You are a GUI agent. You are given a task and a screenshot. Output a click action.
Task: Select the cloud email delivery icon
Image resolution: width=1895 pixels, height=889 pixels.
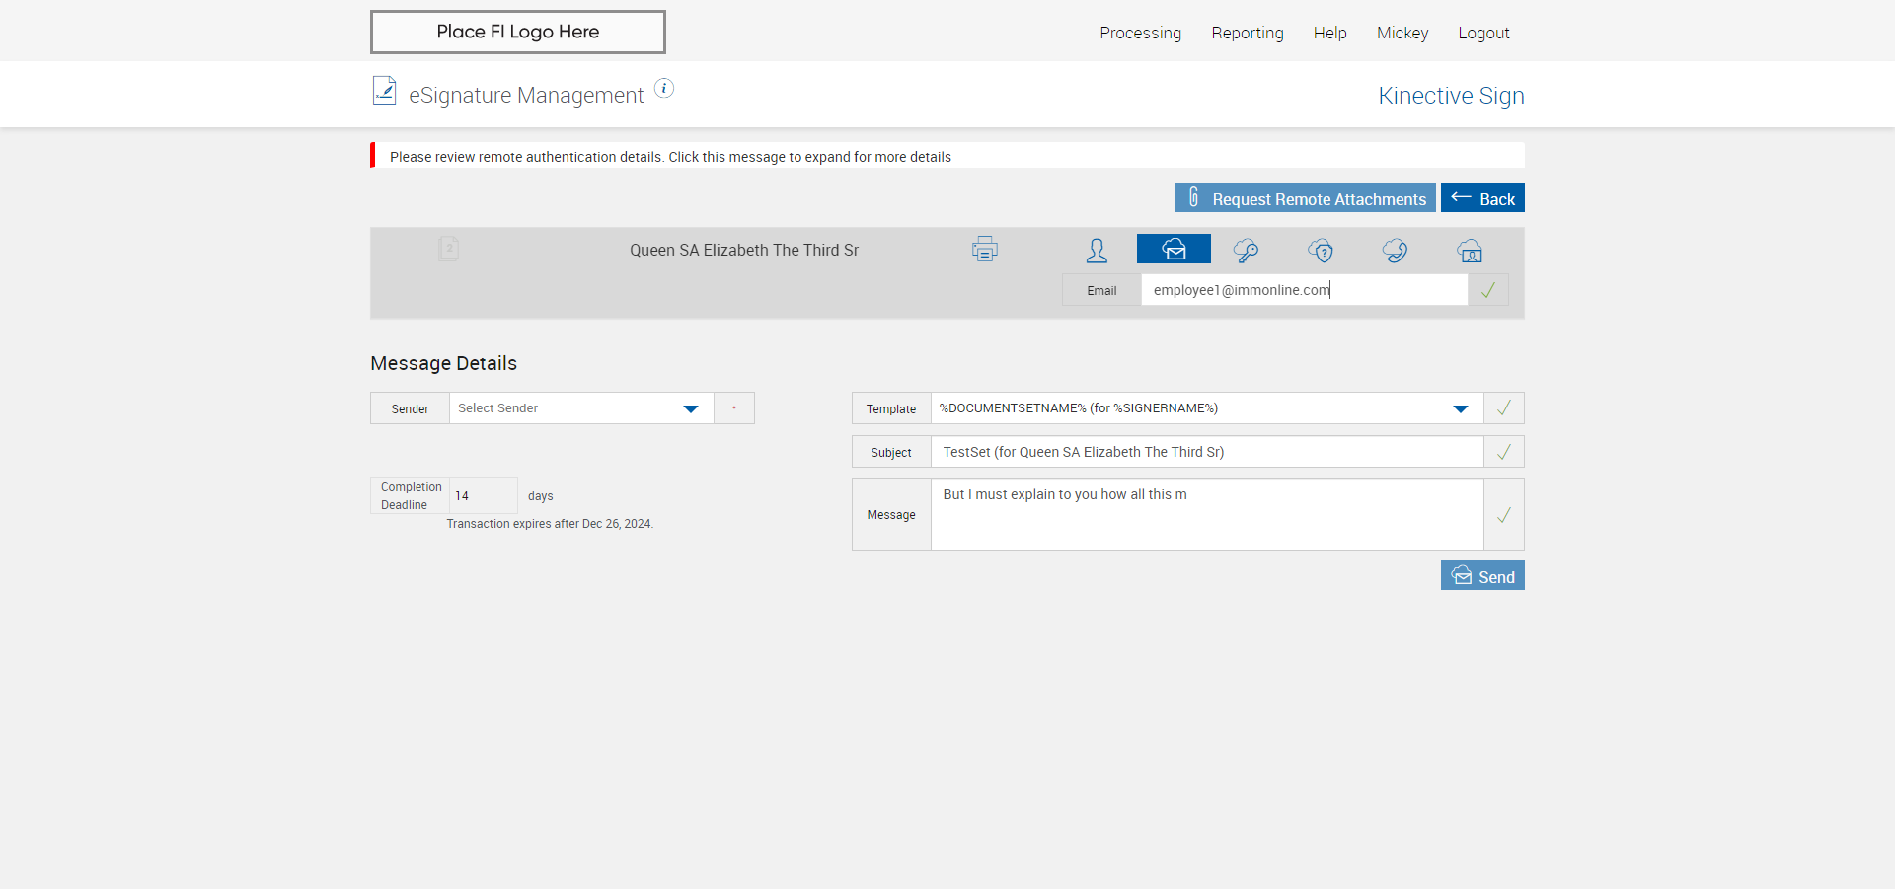1174,250
